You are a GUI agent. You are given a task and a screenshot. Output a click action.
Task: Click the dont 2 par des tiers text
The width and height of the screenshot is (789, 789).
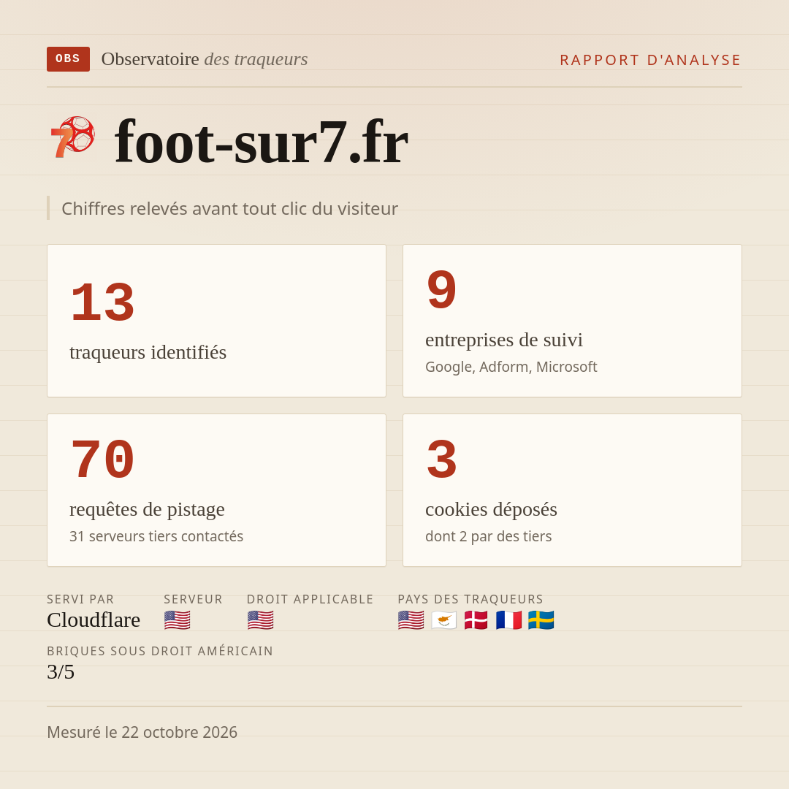click(x=489, y=536)
